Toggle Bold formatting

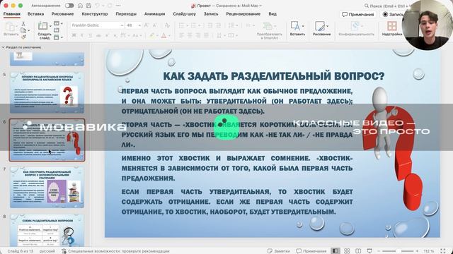[74, 35]
